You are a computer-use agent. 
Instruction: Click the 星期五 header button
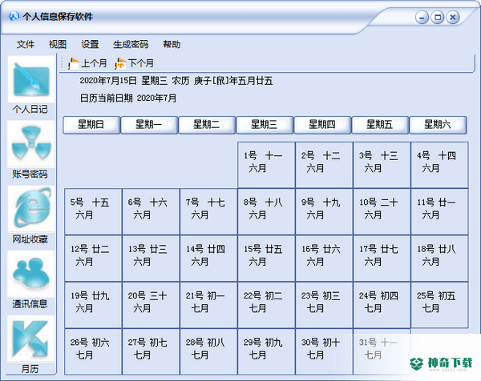[380, 125]
